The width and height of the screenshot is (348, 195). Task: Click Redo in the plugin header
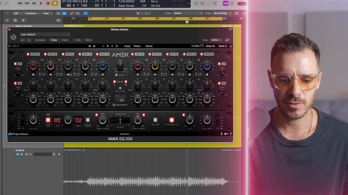tap(88, 40)
